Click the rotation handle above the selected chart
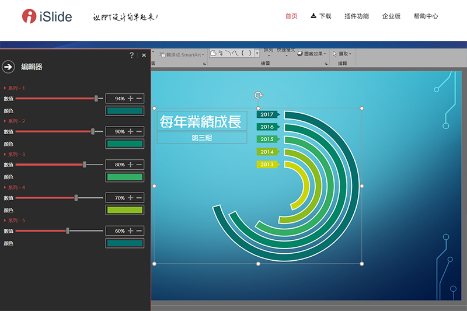Image resolution: width=467 pixels, height=311 pixels. pos(258,95)
